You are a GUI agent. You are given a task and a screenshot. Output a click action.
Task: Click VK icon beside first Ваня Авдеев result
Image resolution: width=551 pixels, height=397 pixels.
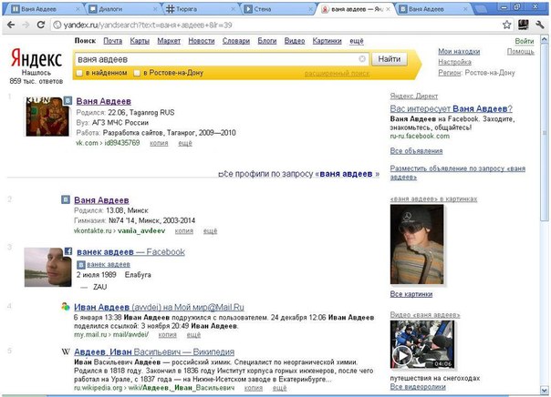point(68,100)
